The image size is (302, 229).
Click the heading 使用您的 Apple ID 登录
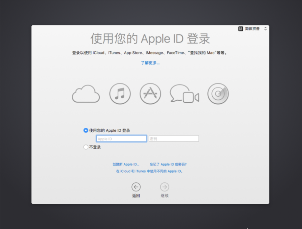(150, 39)
